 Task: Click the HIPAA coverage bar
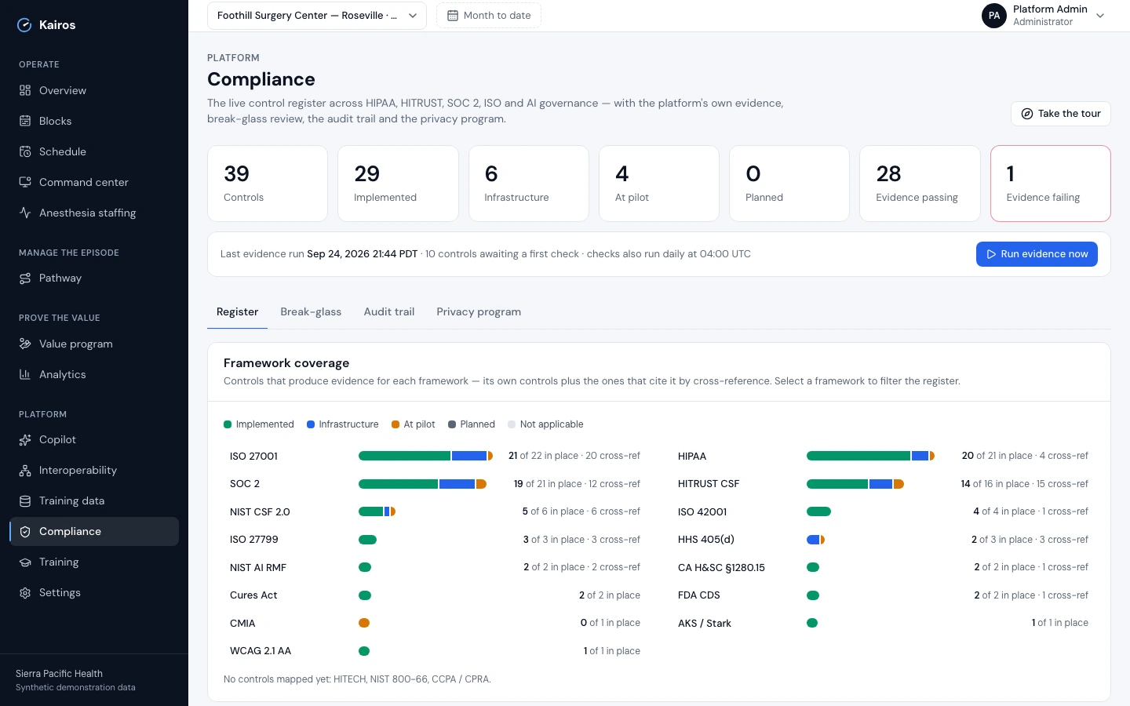870,456
